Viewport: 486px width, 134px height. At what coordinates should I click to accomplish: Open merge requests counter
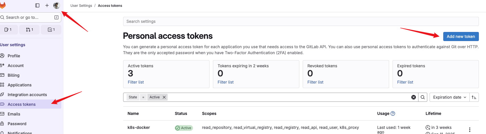30,30
